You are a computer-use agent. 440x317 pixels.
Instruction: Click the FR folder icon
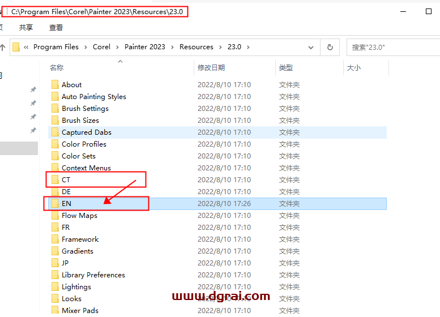(55, 227)
